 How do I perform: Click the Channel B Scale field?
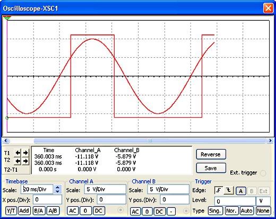[x=168, y=189]
